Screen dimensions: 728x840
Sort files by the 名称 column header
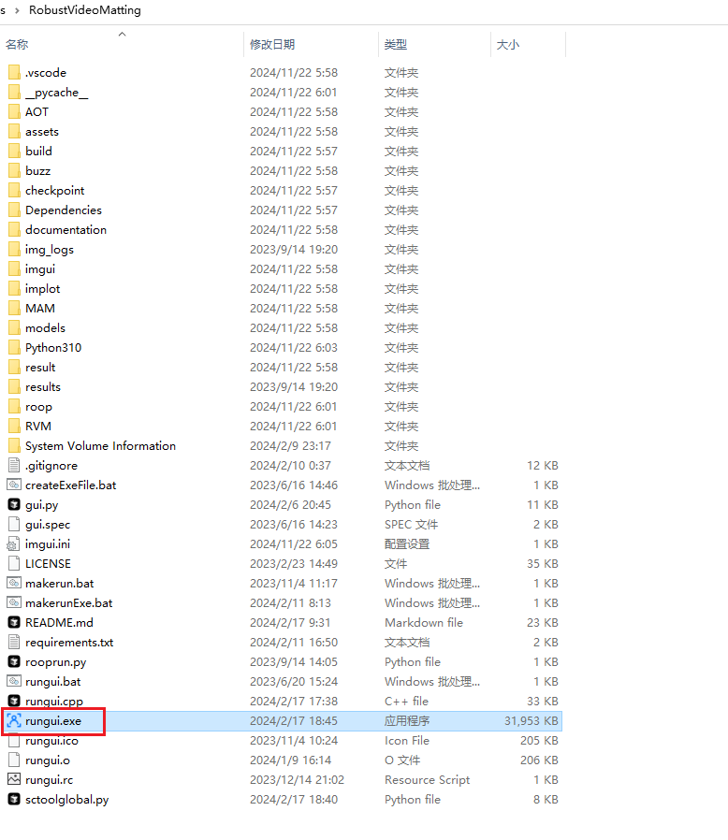pyautogui.click(x=17, y=45)
